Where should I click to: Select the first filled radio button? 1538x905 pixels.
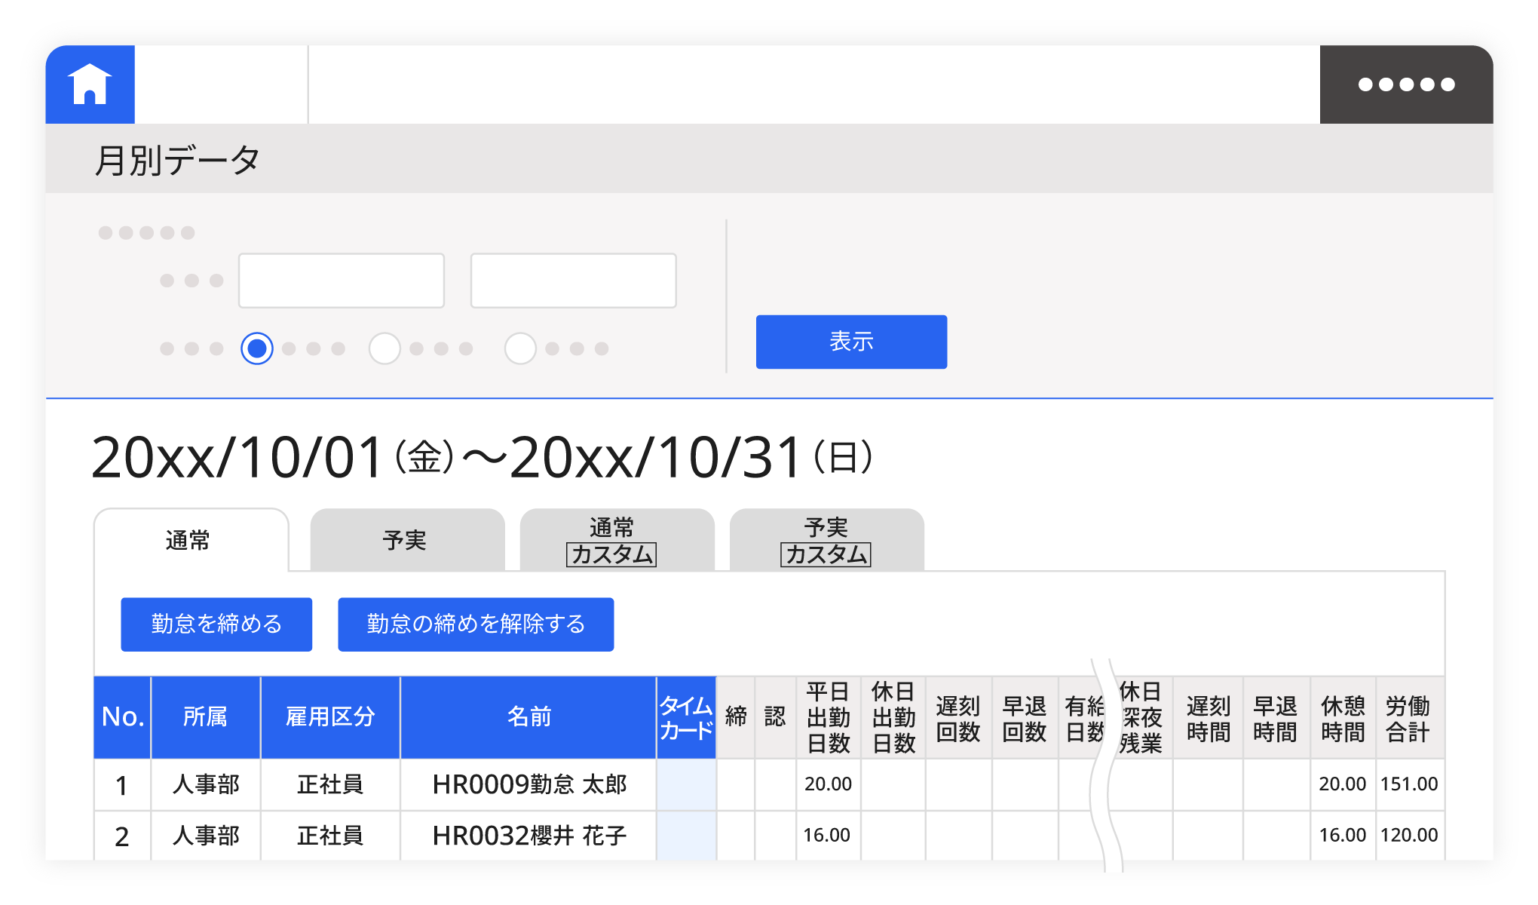[257, 348]
